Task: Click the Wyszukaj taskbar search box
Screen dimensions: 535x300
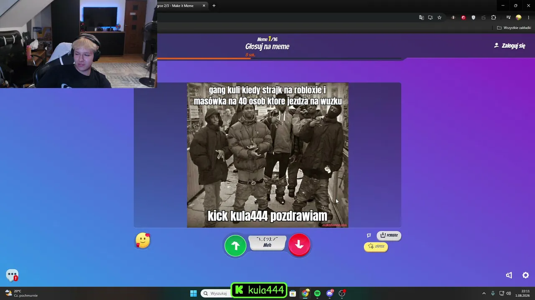Action: pyautogui.click(x=215, y=293)
